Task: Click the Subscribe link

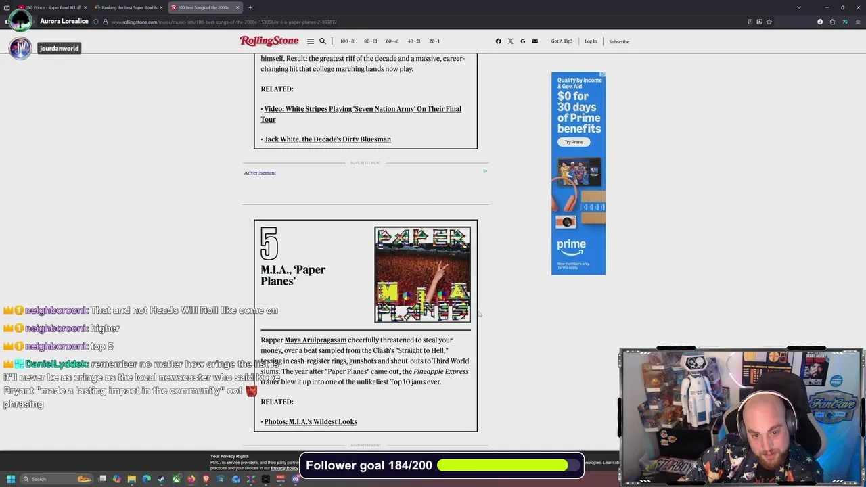Action: coord(619,41)
